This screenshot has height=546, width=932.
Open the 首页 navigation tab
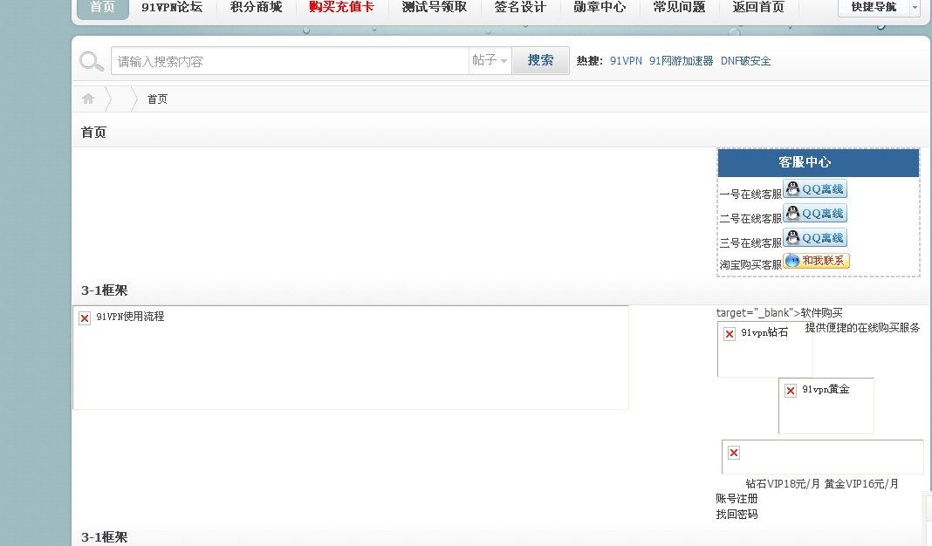click(103, 9)
